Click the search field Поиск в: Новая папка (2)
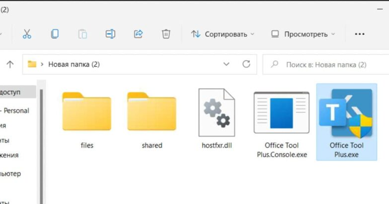Image resolution: width=389 pixels, height=204 pixels. click(x=326, y=64)
